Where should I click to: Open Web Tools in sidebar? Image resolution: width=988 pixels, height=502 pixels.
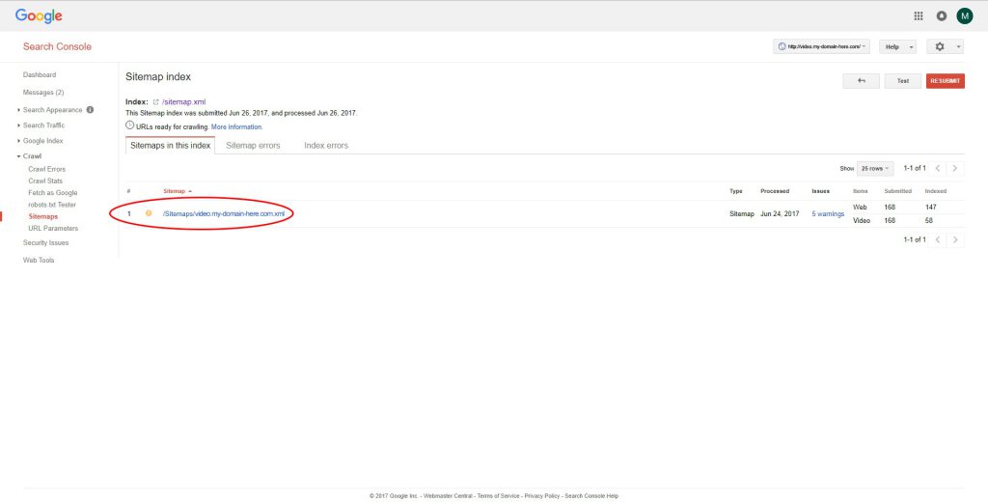pos(39,260)
